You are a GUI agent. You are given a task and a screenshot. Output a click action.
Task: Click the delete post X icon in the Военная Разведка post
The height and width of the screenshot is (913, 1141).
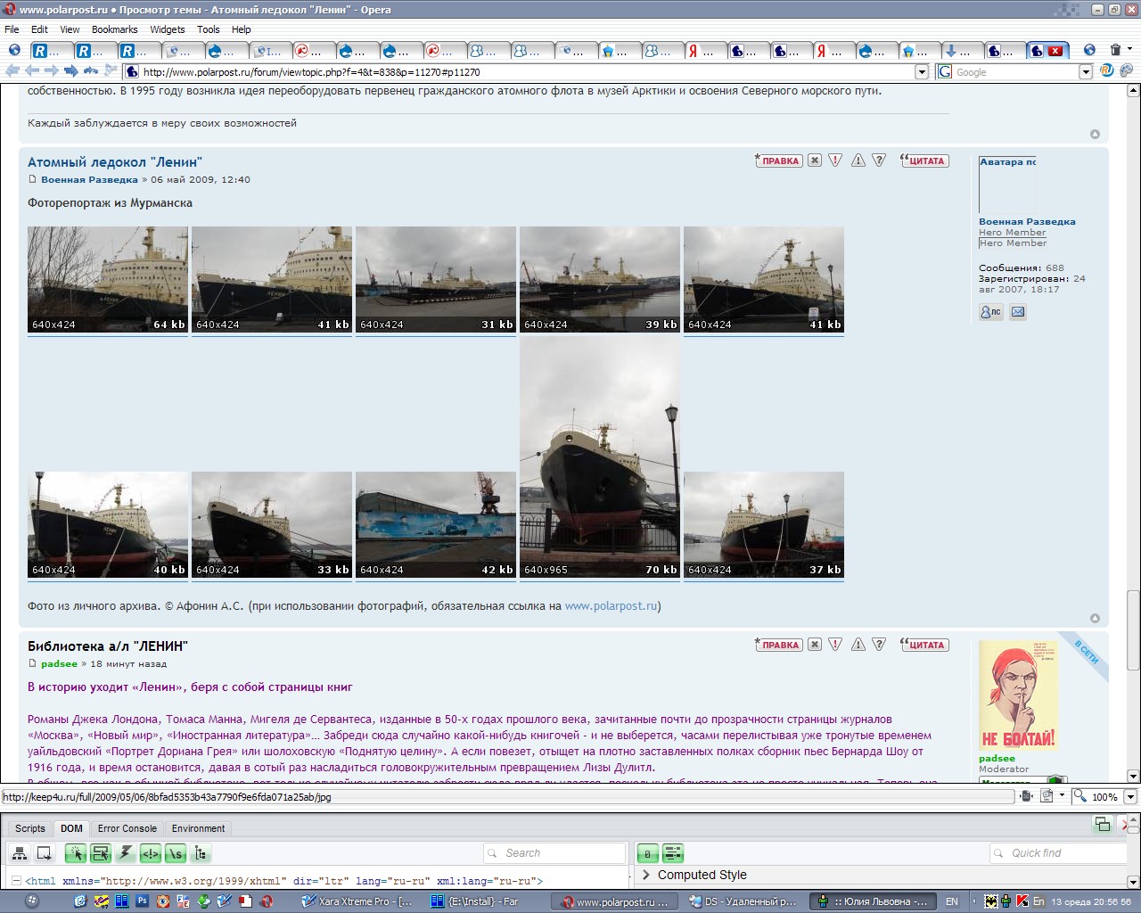click(x=815, y=160)
